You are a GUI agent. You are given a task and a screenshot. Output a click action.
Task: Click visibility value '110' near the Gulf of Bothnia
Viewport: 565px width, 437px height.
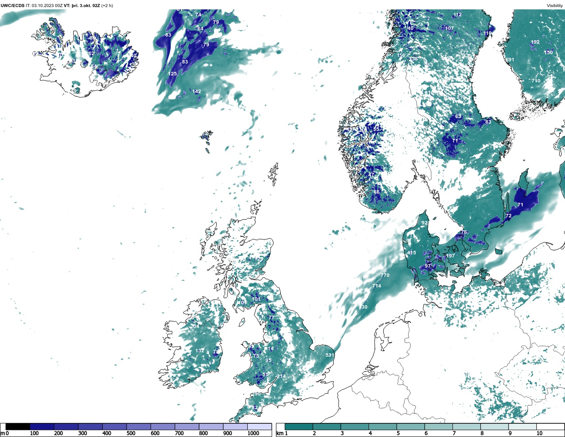pyautogui.click(x=487, y=33)
